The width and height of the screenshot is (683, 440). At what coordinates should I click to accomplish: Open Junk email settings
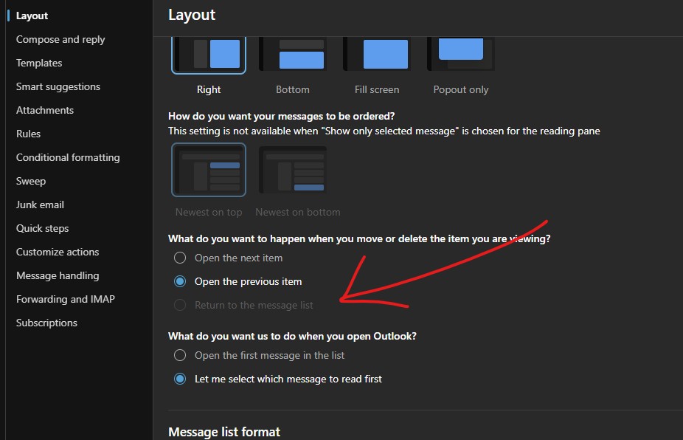[x=40, y=204]
